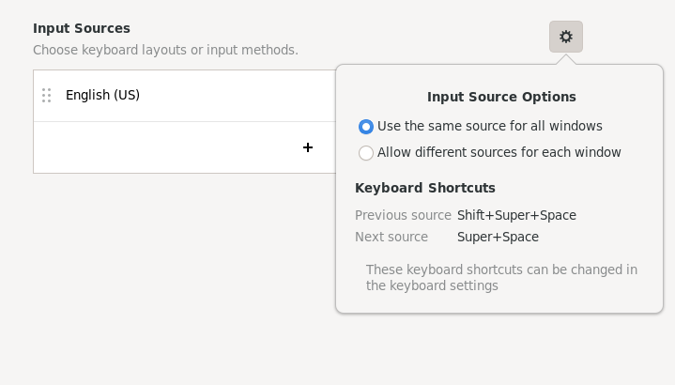The width and height of the screenshot is (675, 385).
Task: Click the gear icon for input source options
Action: (565, 37)
